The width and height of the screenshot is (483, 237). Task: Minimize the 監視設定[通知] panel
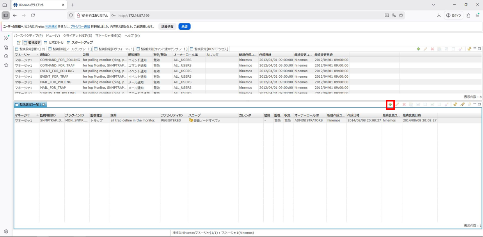(475, 49)
